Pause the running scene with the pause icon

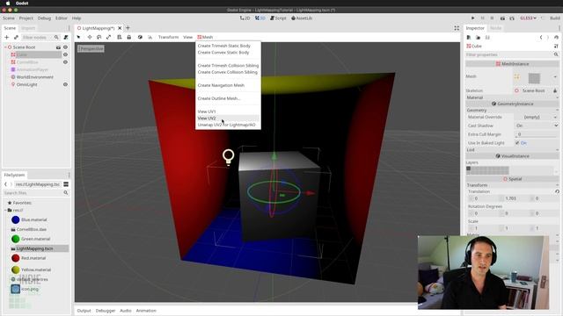(483, 18)
